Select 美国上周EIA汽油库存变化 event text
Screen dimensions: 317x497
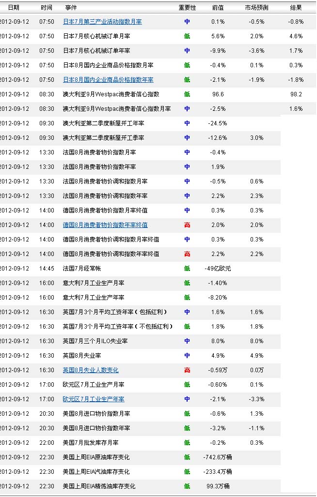(96, 472)
